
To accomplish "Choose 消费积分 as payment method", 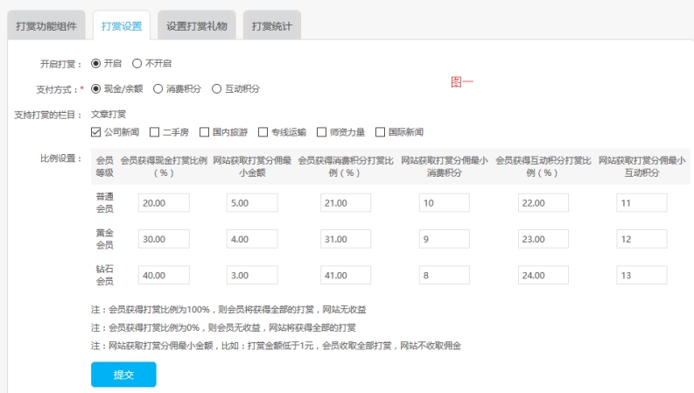I will pyautogui.click(x=158, y=88).
